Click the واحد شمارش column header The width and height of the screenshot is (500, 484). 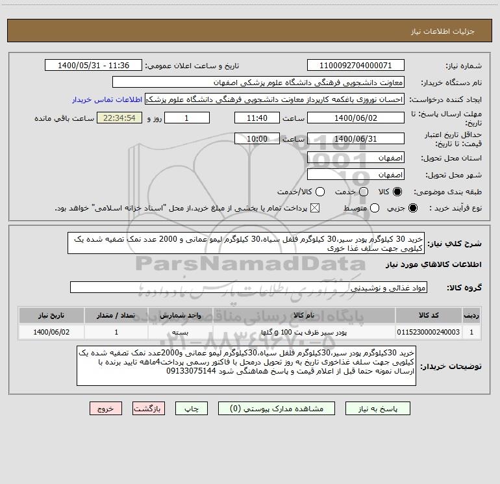click(180, 316)
